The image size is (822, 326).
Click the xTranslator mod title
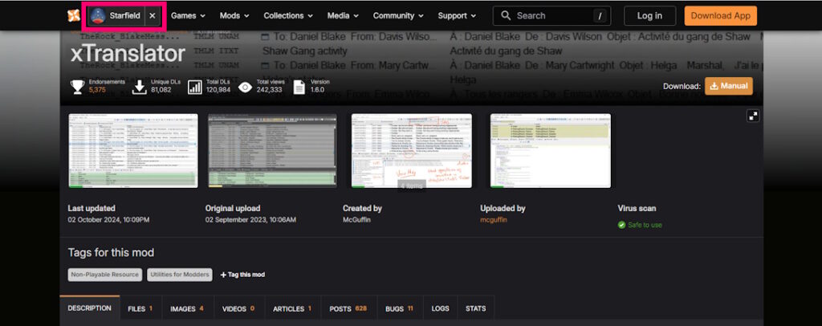pyautogui.click(x=128, y=54)
